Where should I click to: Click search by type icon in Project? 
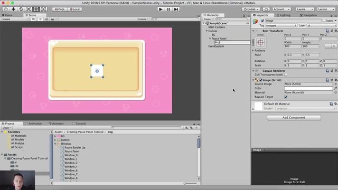[186, 128]
